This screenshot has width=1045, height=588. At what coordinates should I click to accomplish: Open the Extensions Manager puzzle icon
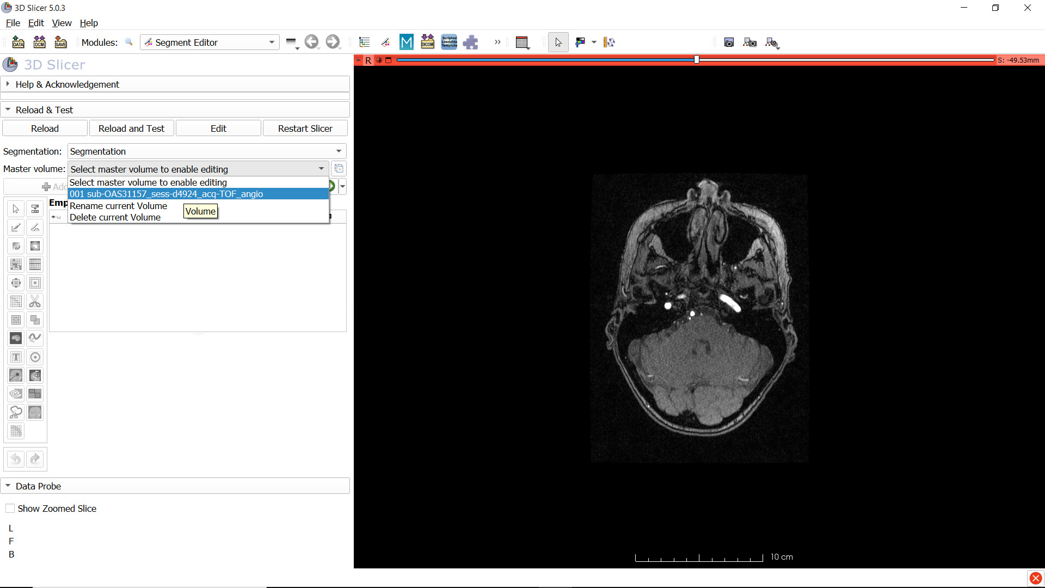470,42
